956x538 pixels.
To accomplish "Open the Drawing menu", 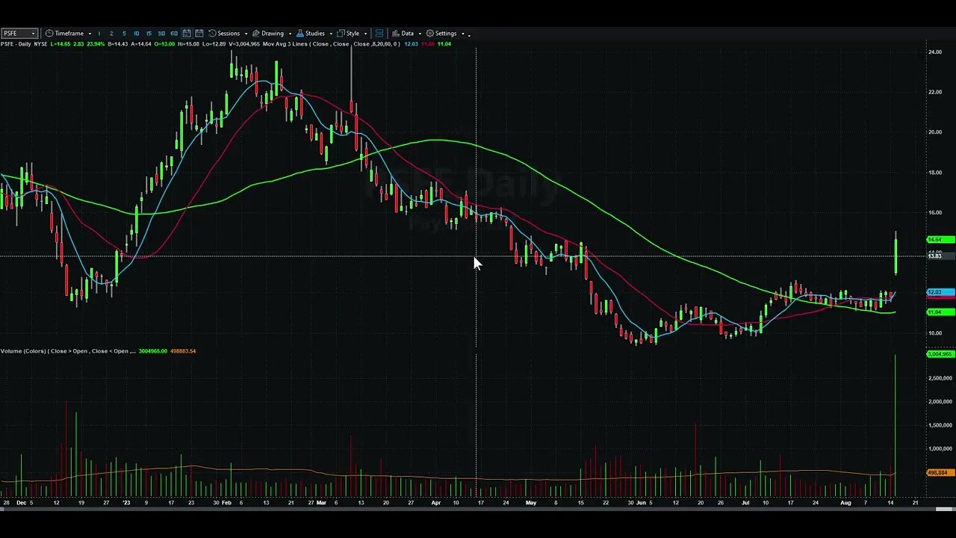I will 273,34.
